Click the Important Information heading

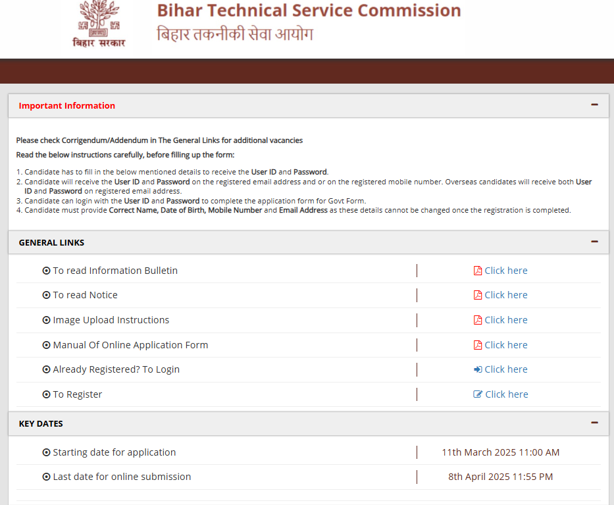click(x=67, y=106)
